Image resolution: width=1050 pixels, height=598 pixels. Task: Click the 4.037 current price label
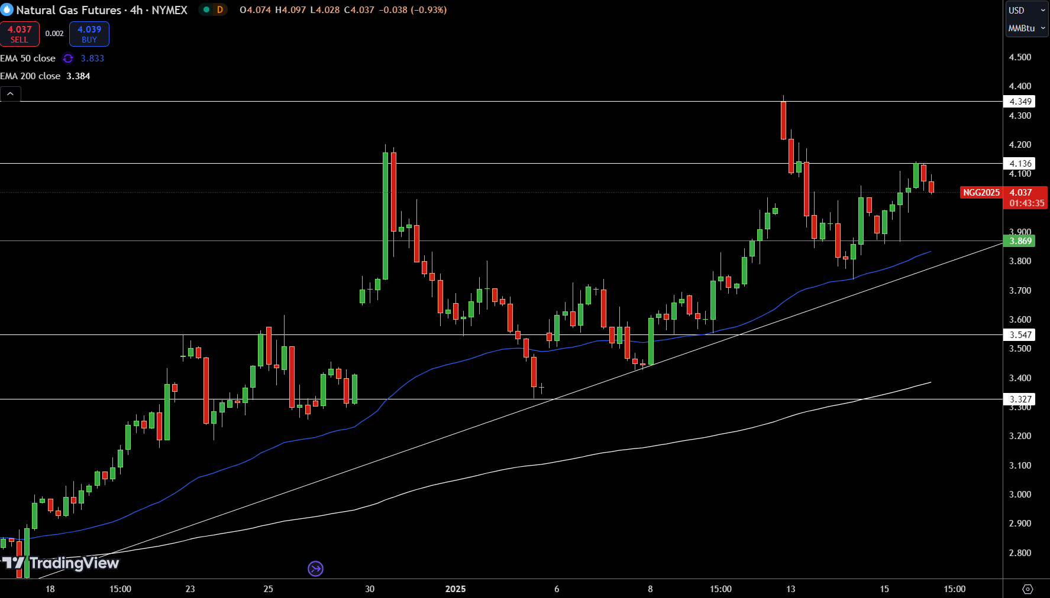pos(1020,193)
